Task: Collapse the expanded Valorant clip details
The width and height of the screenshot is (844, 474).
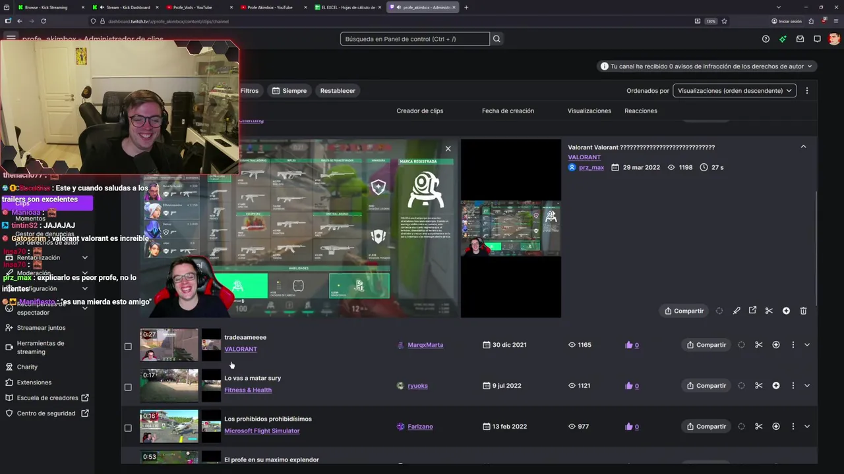Action: coord(803,147)
